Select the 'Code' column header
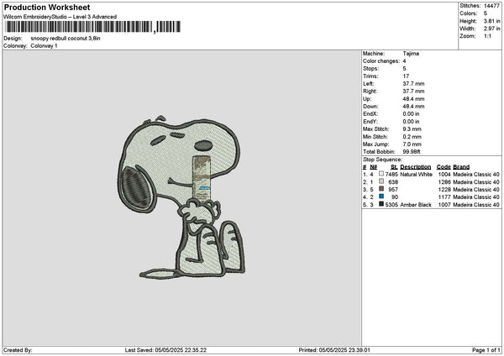Screen dimensions: 504x356 click(x=444, y=167)
